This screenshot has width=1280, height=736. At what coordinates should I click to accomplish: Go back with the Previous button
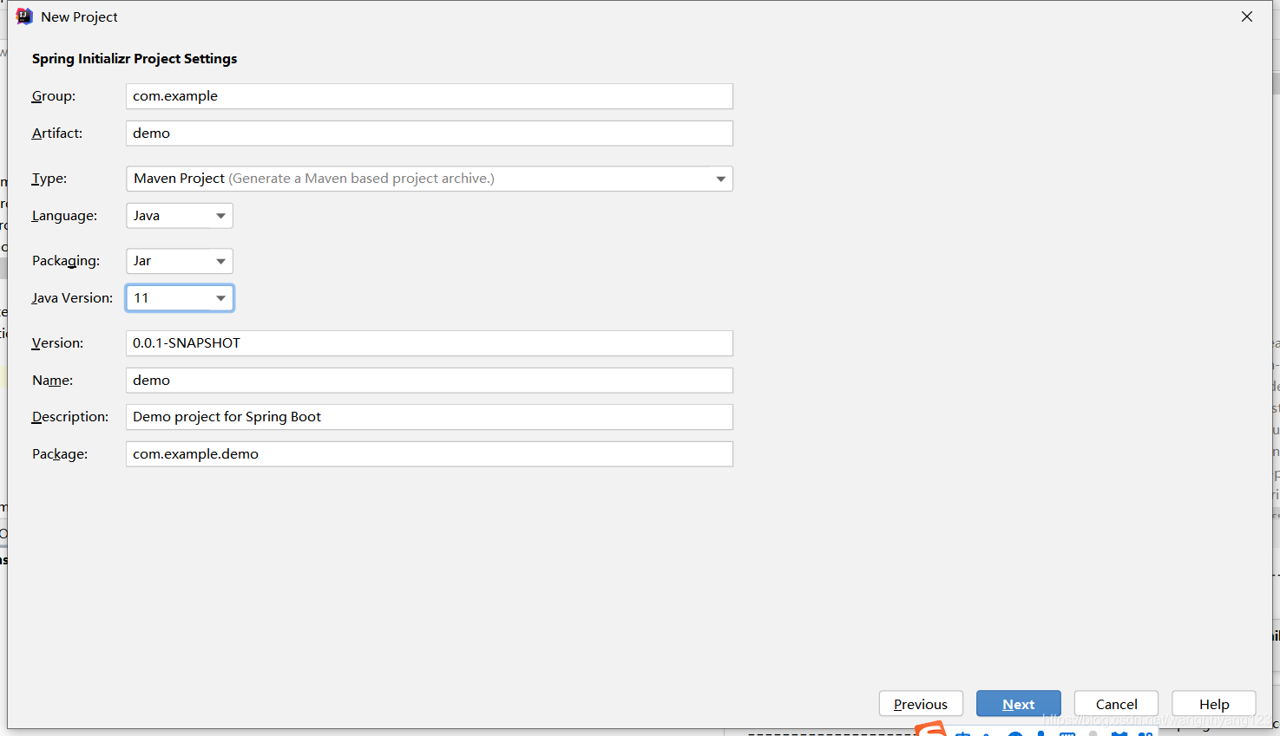(x=921, y=704)
